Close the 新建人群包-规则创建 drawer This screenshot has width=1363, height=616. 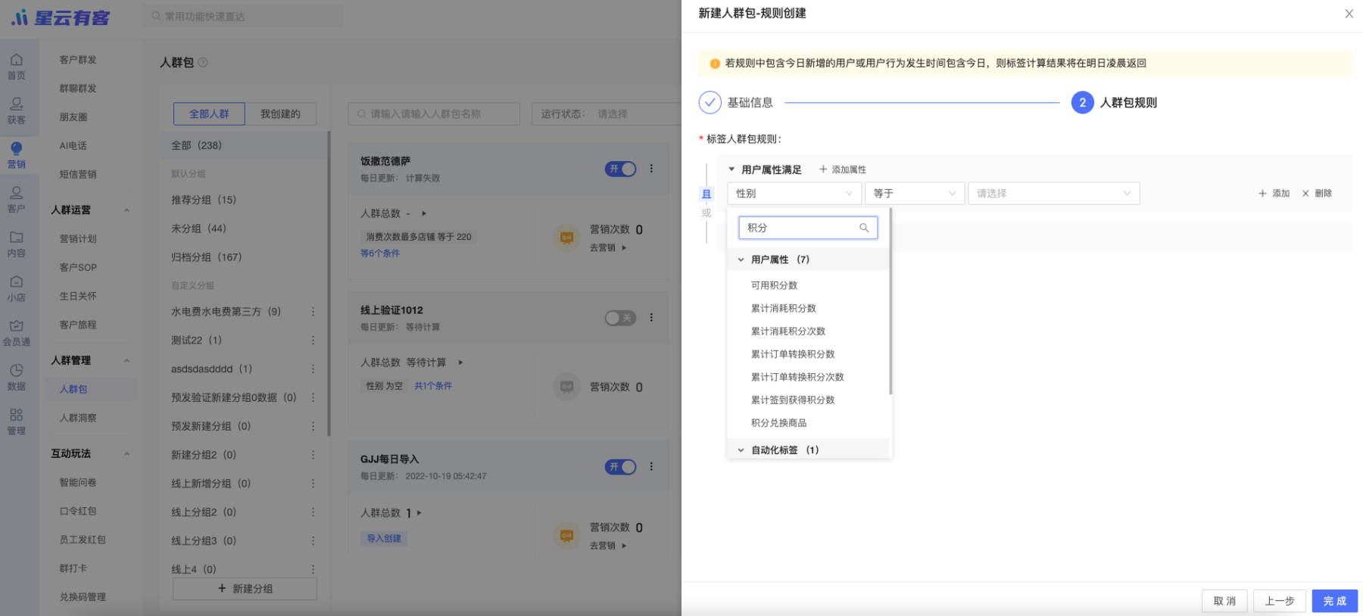tap(1349, 14)
